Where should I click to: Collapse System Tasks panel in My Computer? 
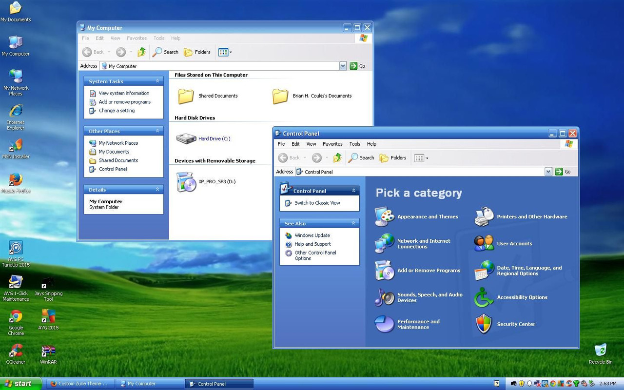tap(157, 81)
